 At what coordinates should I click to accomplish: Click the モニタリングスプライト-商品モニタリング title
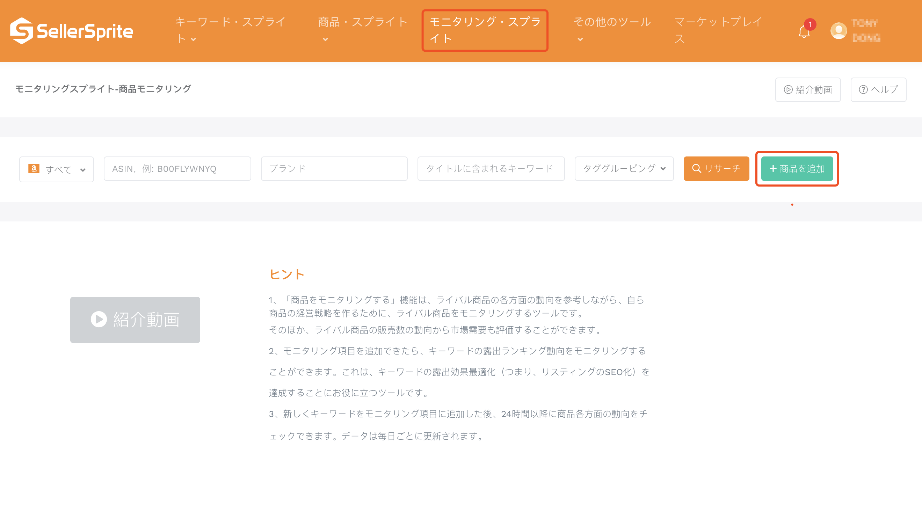pyautogui.click(x=103, y=89)
